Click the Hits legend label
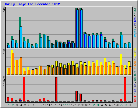The image size is (138, 108). (x=135, y=11)
